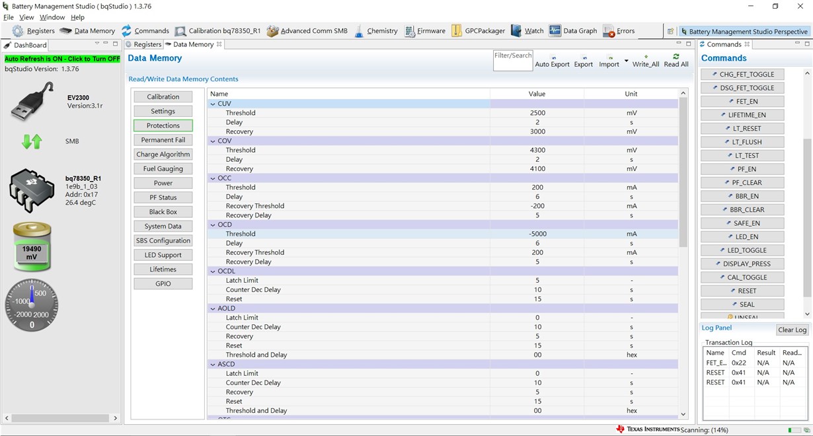Click Read All in the Data Memory toolbar
The image size is (813, 436).
coord(676,61)
